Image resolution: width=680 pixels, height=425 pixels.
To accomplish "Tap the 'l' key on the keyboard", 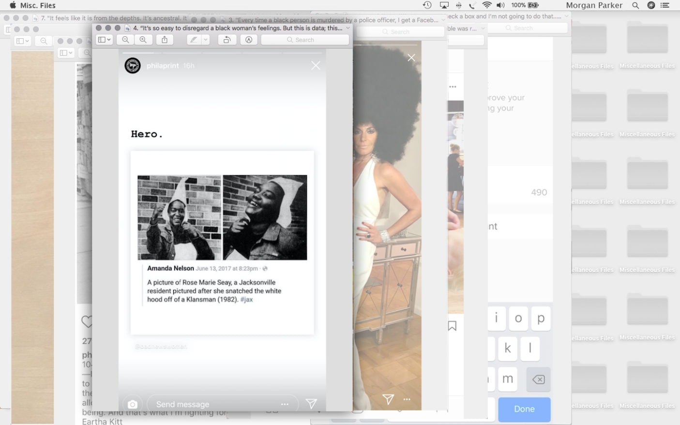I will point(530,349).
